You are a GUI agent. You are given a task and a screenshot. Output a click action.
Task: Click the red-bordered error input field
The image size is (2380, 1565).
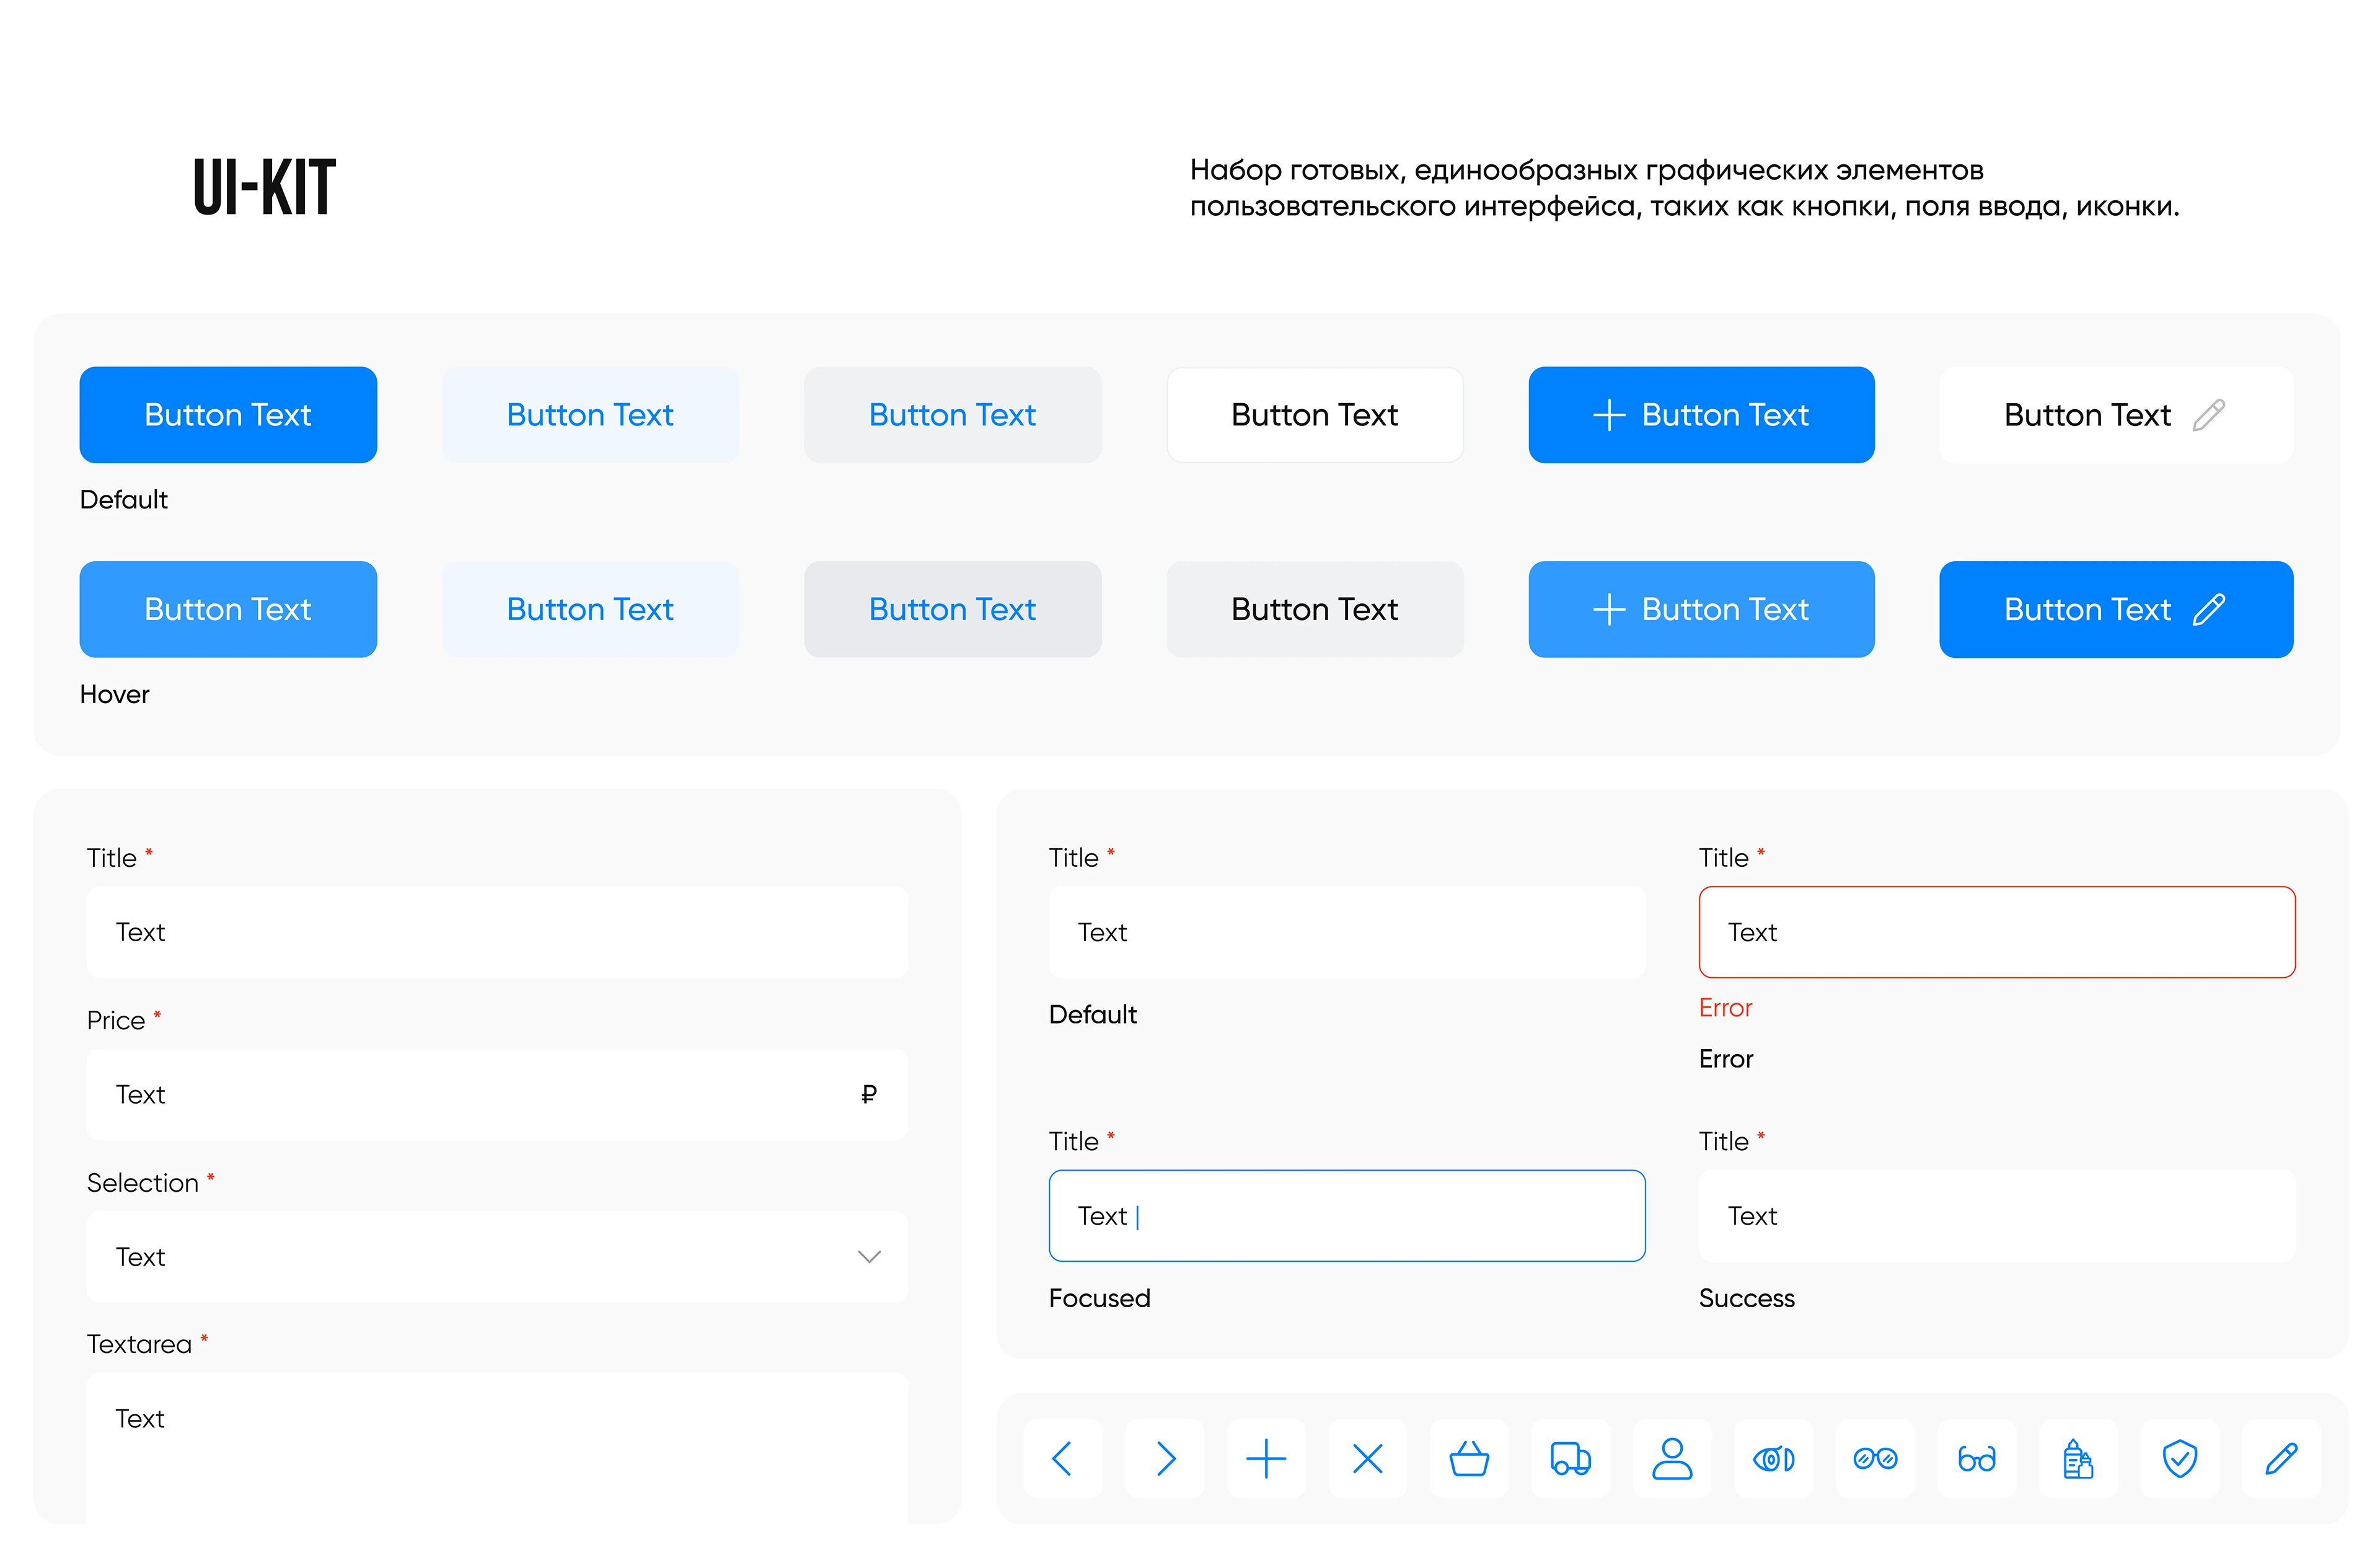1996,933
